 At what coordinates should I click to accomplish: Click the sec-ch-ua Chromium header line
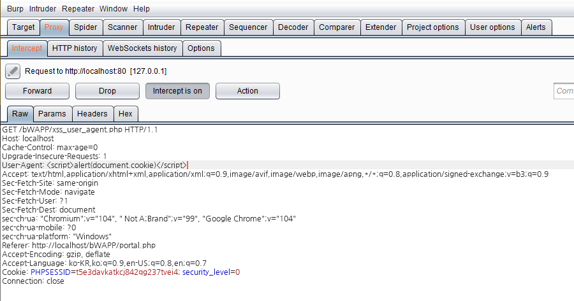tap(149, 219)
